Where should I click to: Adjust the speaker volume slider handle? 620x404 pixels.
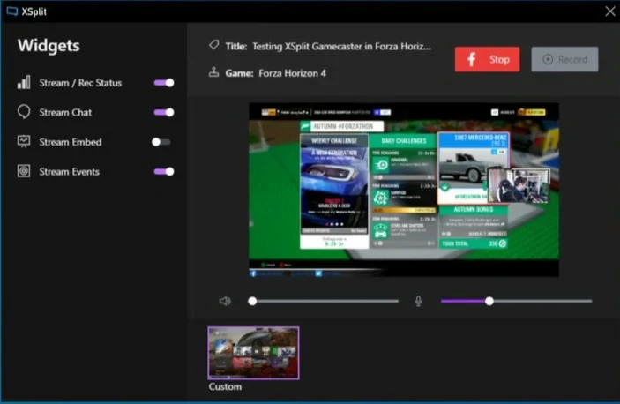[252, 301]
